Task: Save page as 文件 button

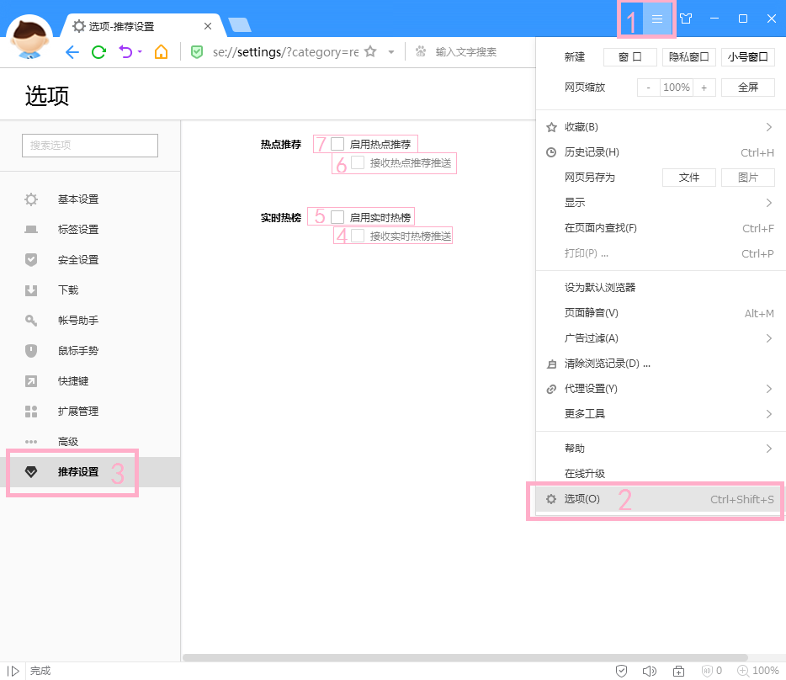Action: tap(688, 178)
